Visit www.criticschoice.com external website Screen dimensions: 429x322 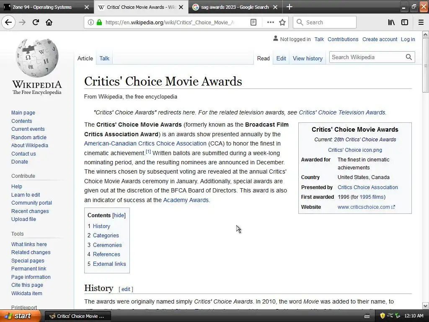click(366, 207)
